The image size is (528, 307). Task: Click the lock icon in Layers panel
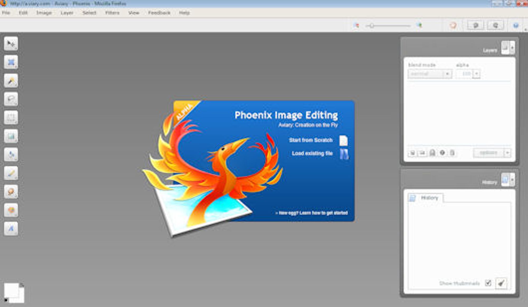coord(432,153)
